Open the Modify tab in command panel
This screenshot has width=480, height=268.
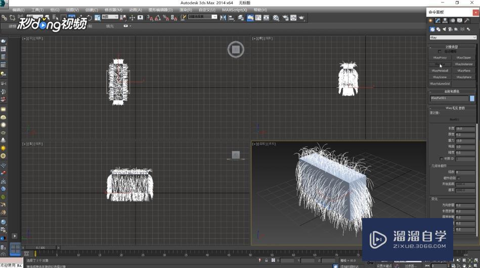click(438, 21)
